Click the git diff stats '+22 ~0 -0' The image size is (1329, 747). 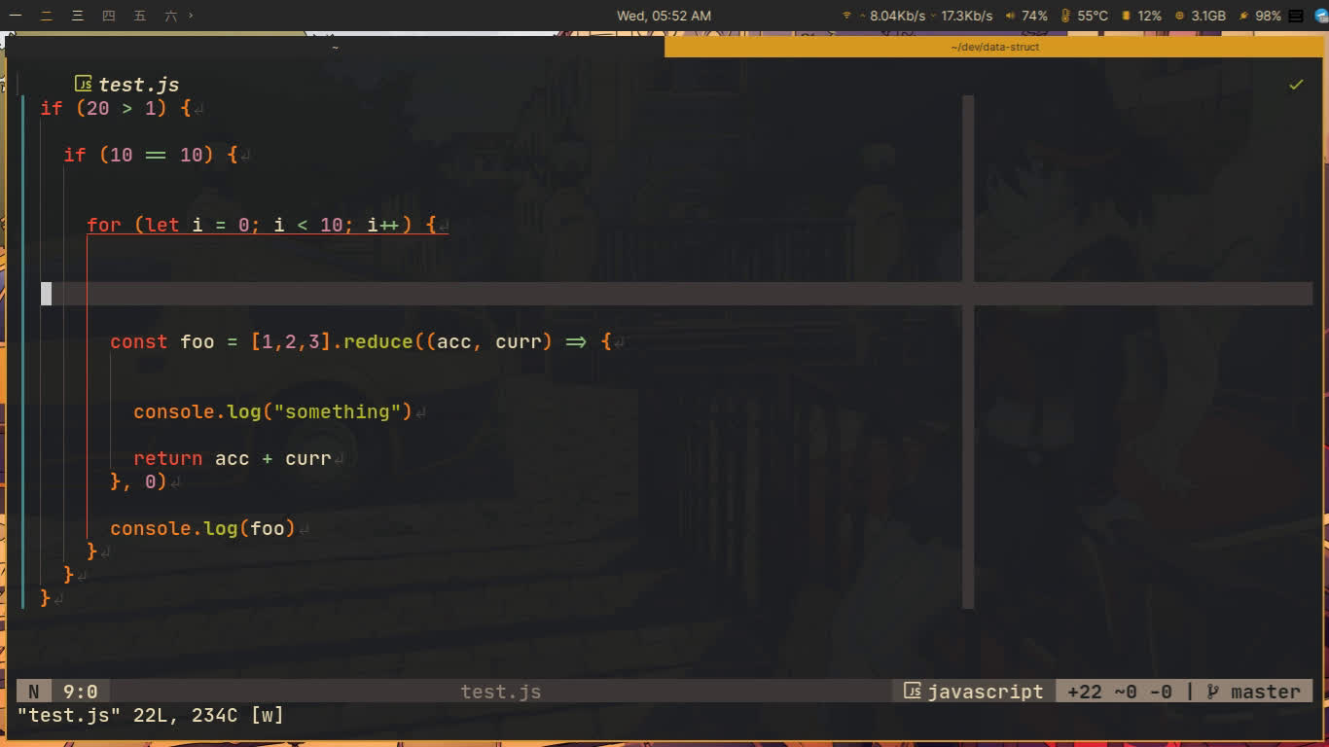coord(1120,692)
